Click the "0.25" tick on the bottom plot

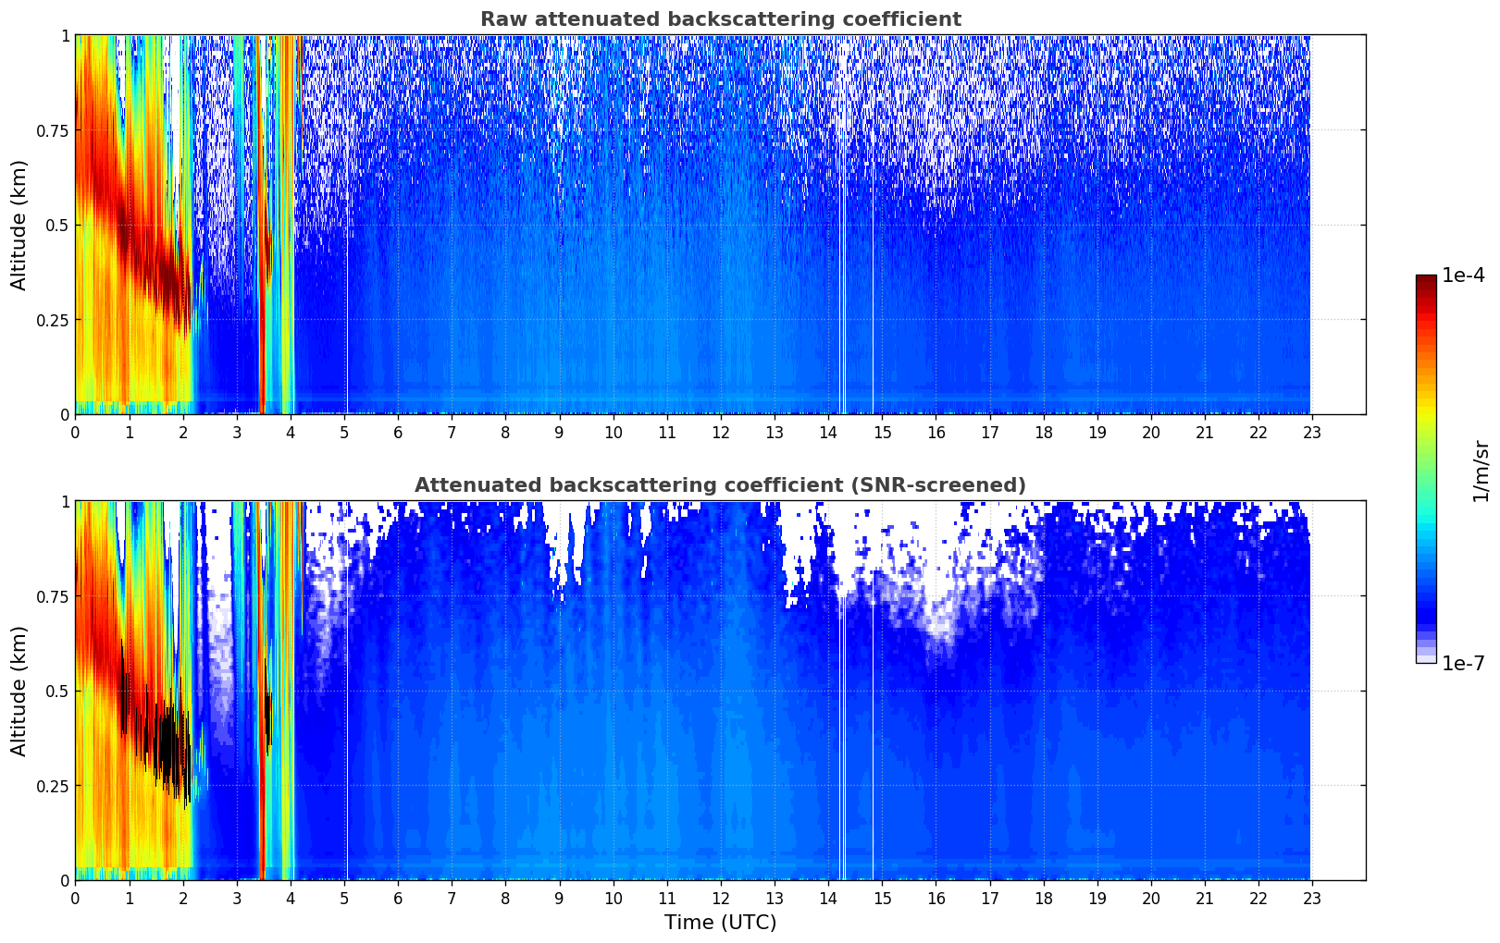click(54, 786)
